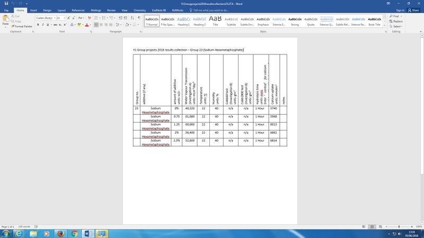Apply bullet list formatting
Screen dimensions: 424x238
[x=97, y=18]
